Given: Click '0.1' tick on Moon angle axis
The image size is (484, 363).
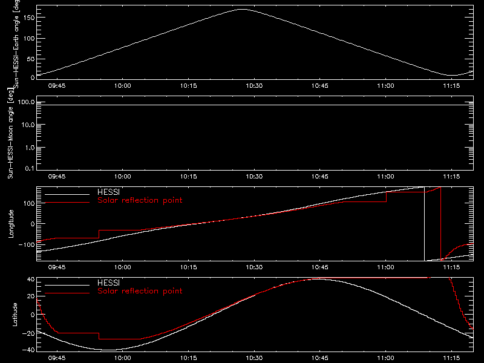Looking at the screenshot, I should click(30, 168).
